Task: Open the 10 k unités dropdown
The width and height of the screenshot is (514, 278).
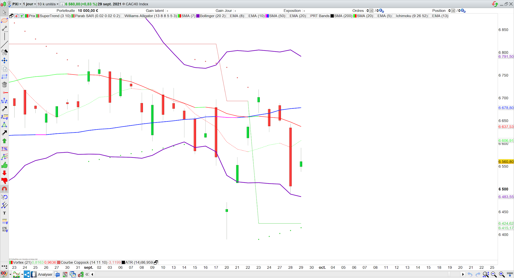Action: [x=48, y=4]
